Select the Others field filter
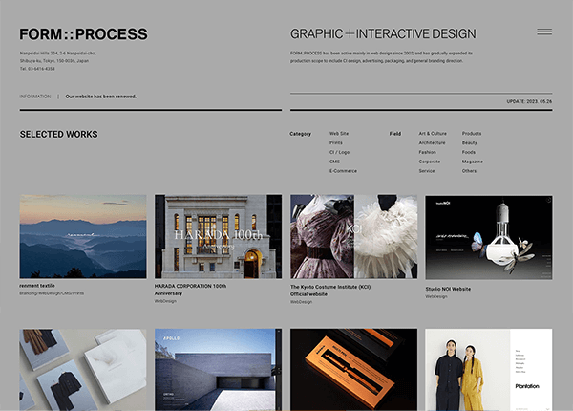 [469, 171]
